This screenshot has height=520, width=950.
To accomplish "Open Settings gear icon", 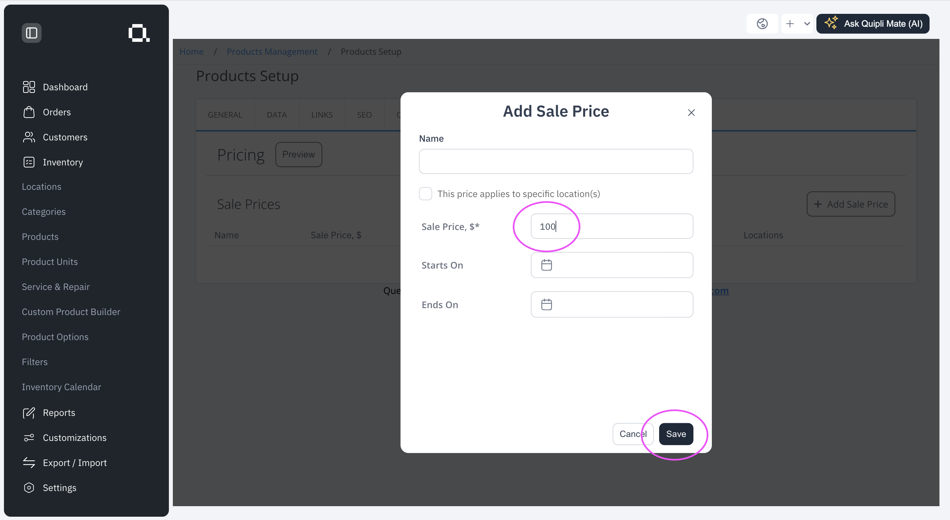I will (x=29, y=488).
